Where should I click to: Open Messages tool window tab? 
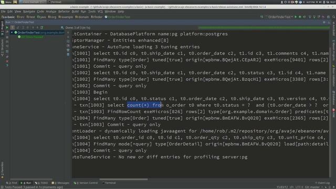click(x=60, y=183)
